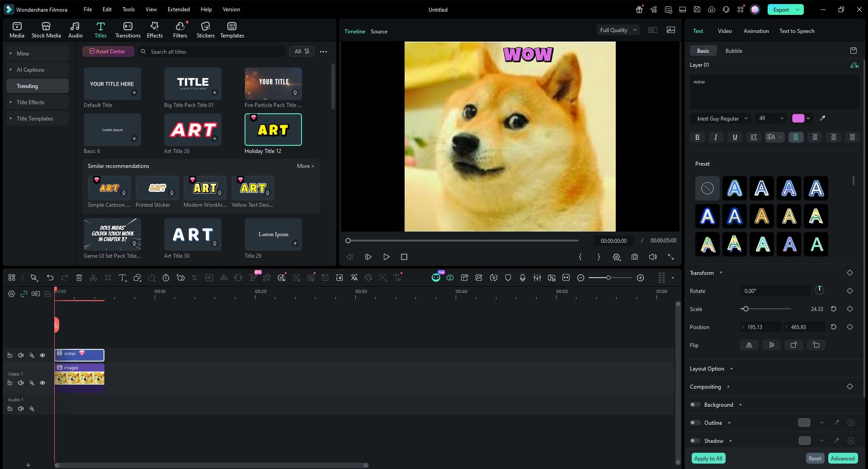Take a snapshot with the camera icon
This screenshot has height=469, width=868.
634,257
